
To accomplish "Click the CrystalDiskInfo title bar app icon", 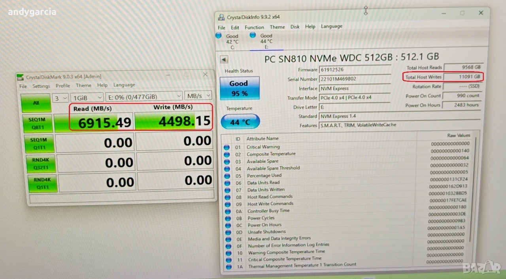I will (x=222, y=17).
